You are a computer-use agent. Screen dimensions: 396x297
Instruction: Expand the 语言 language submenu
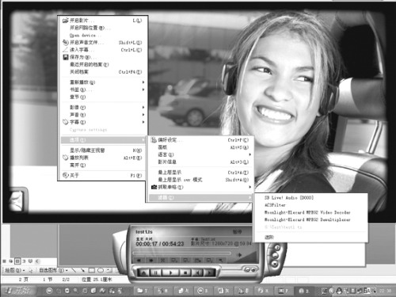coord(200,154)
